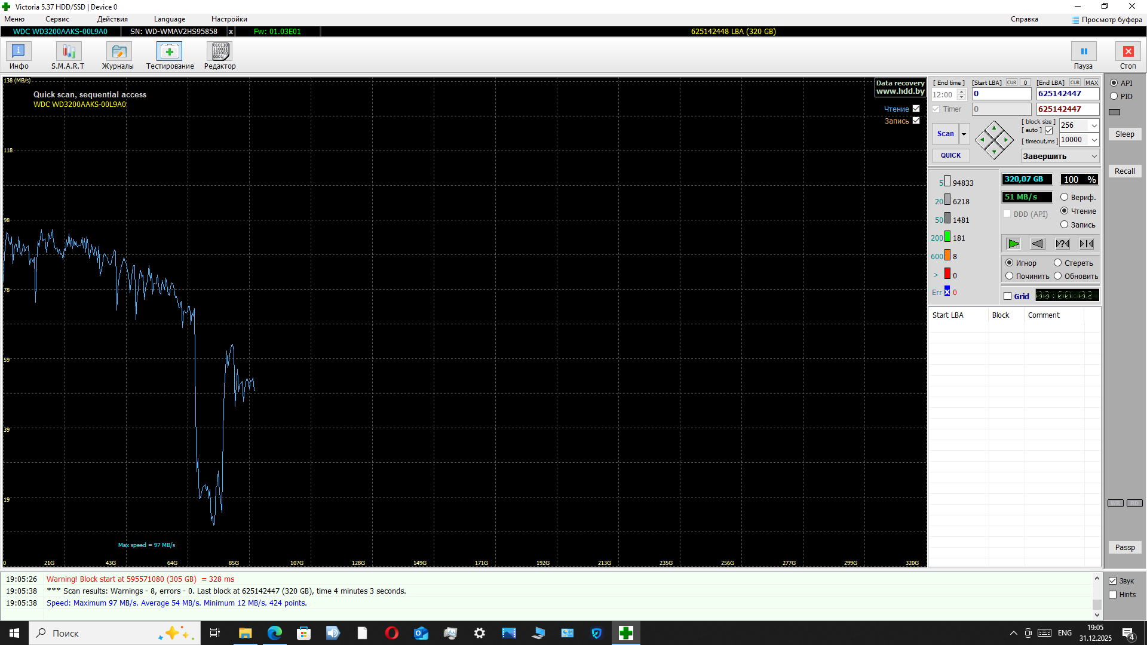Image resolution: width=1147 pixels, height=645 pixels.
Task: Select the Стереть radio option
Action: pyautogui.click(x=1058, y=263)
